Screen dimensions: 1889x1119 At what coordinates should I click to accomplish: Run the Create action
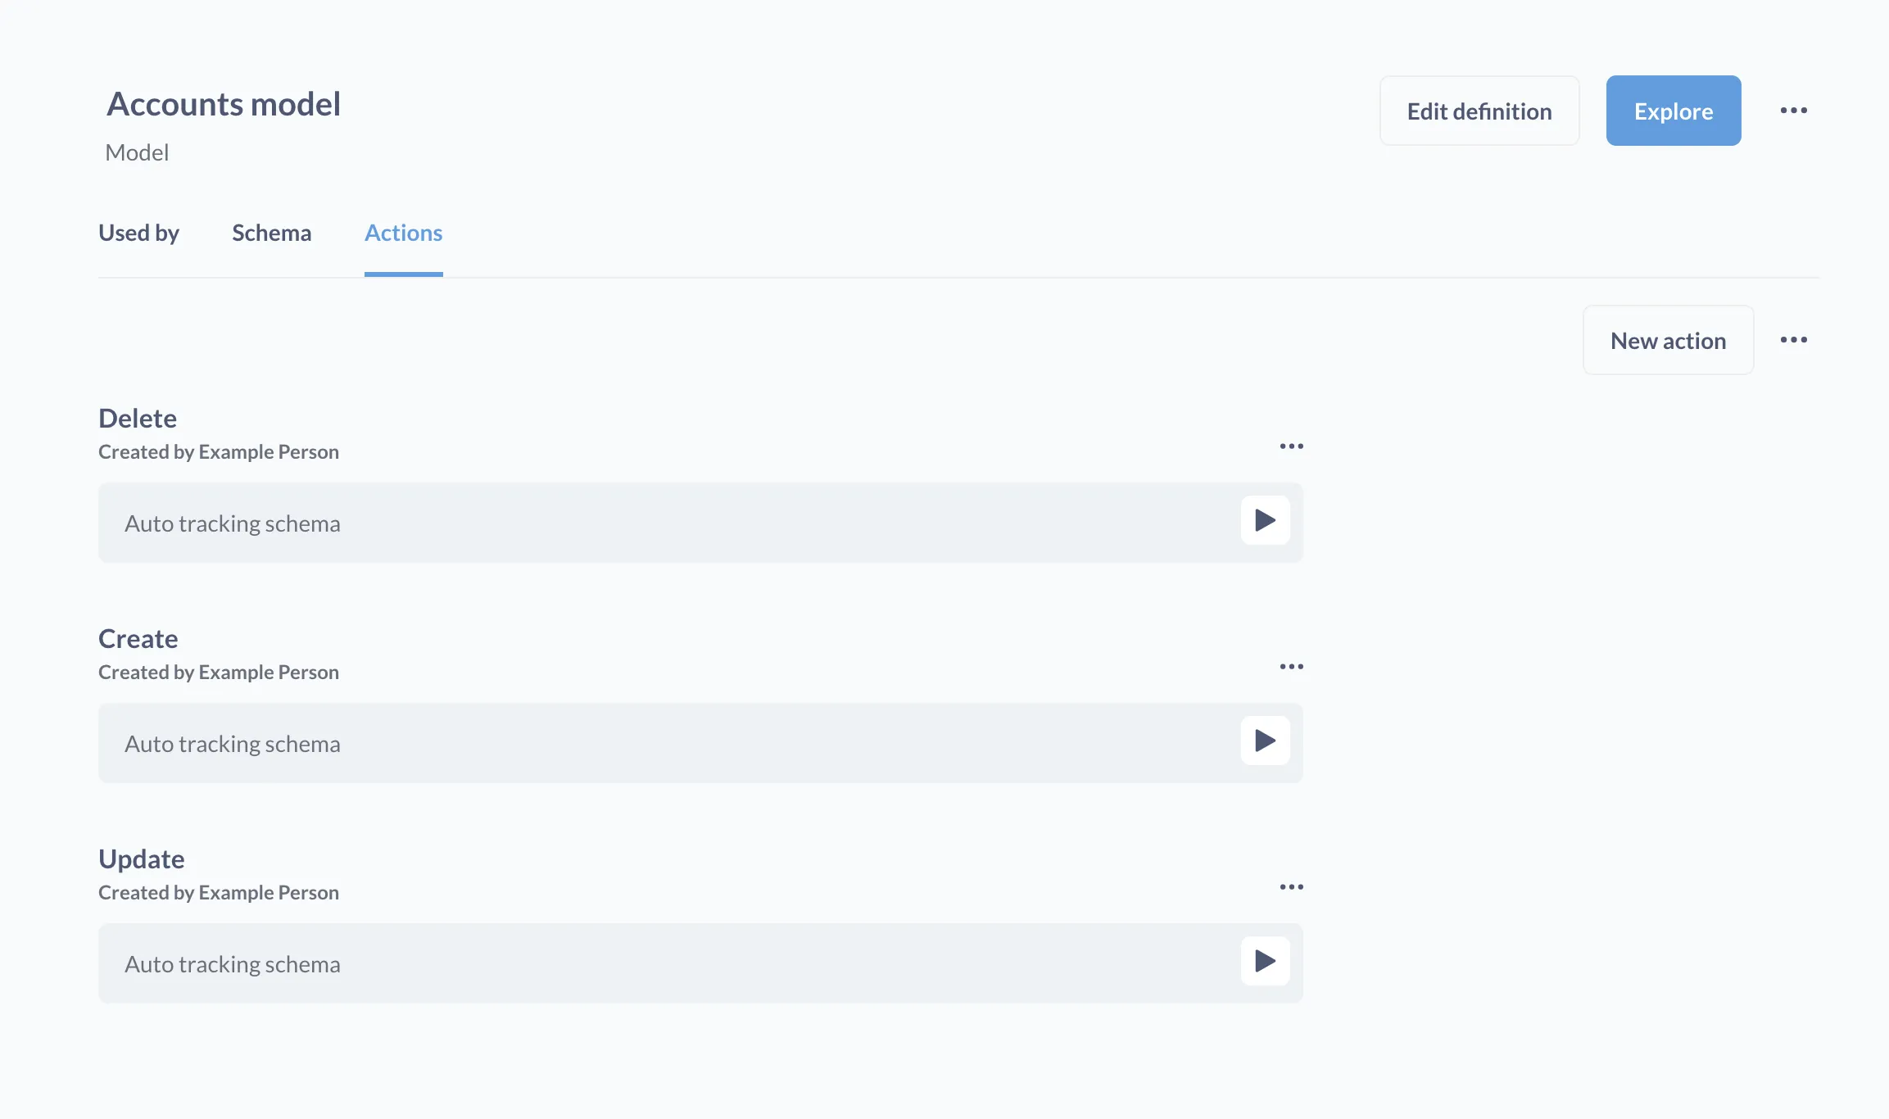click(x=1265, y=741)
